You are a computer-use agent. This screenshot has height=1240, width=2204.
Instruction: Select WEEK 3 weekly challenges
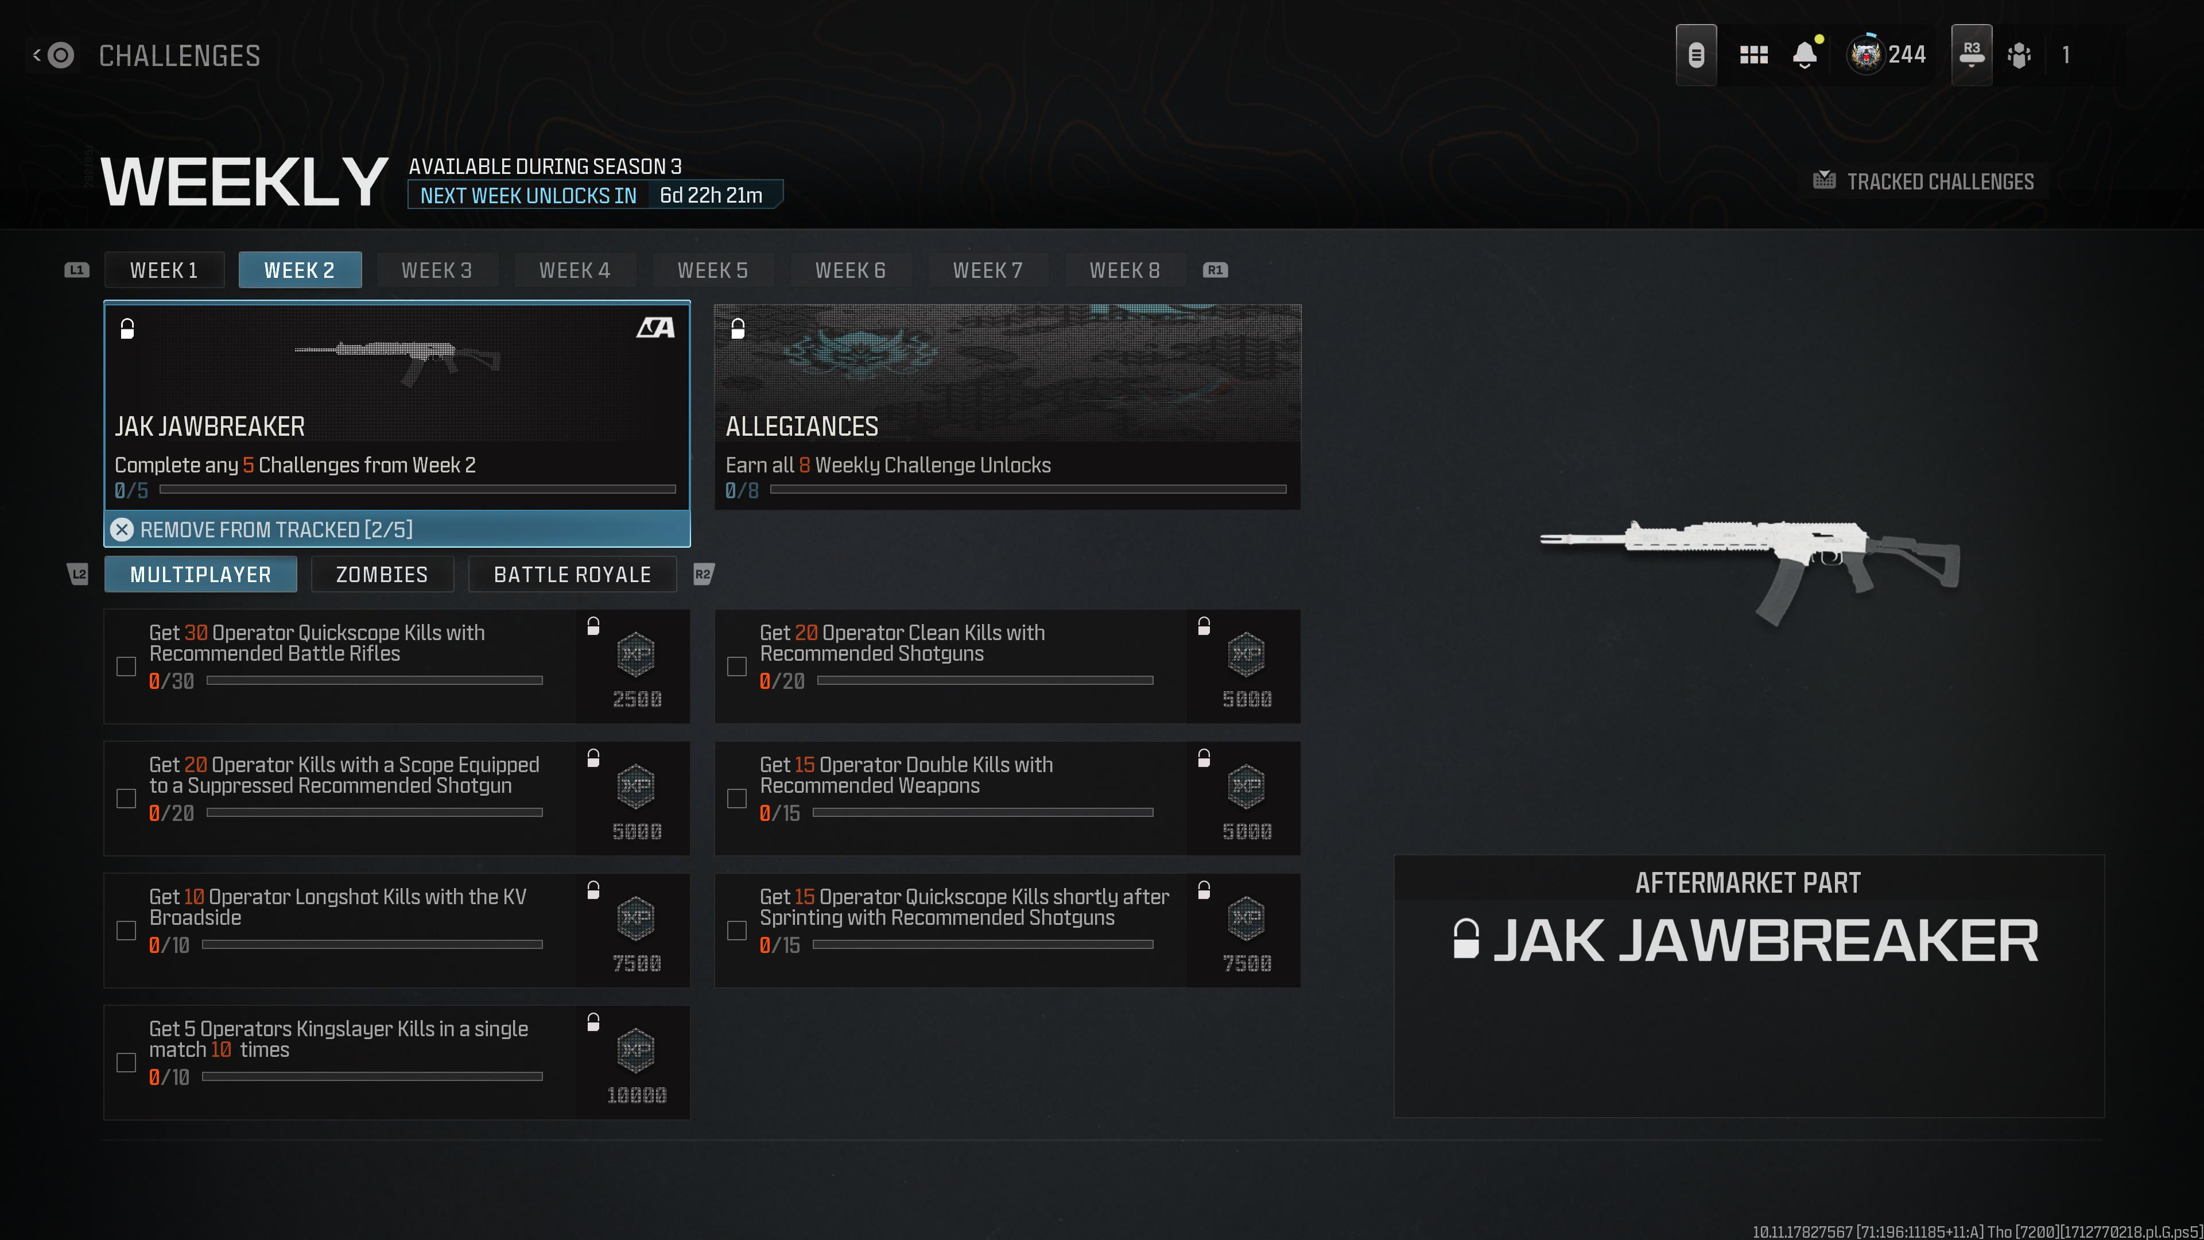coord(436,269)
